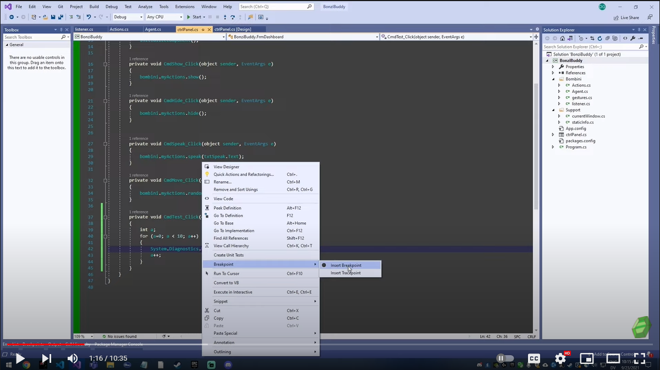Select gestures.cs in Solution Explorer
The width and height of the screenshot is (660, 370).
click(x=581, y=97)
